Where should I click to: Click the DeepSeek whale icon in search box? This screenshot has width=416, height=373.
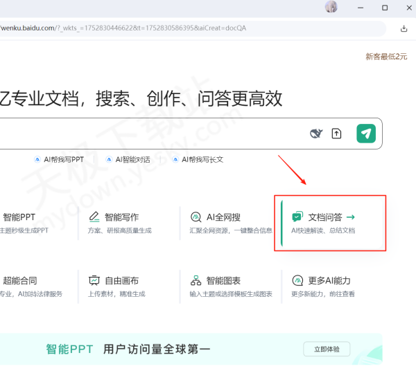[316, 134]
